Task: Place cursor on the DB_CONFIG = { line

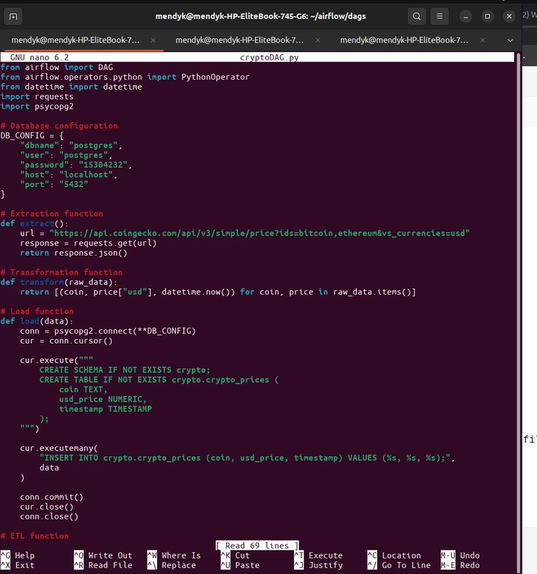Action: click(32, 135)
